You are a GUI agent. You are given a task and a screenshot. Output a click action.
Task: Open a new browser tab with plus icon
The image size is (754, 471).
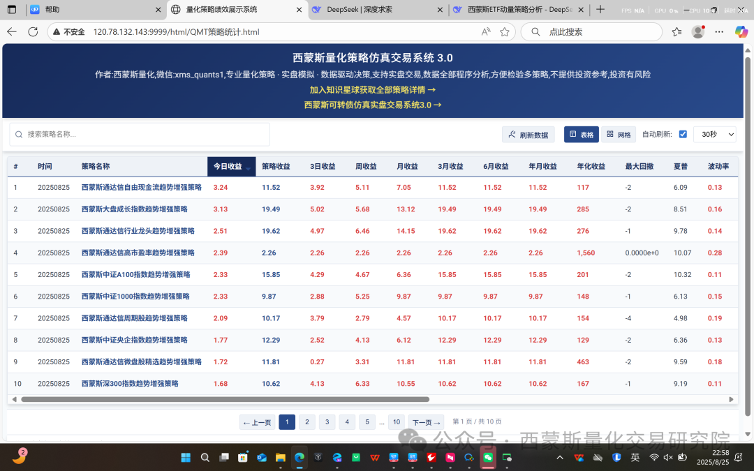tap(600, 10)
